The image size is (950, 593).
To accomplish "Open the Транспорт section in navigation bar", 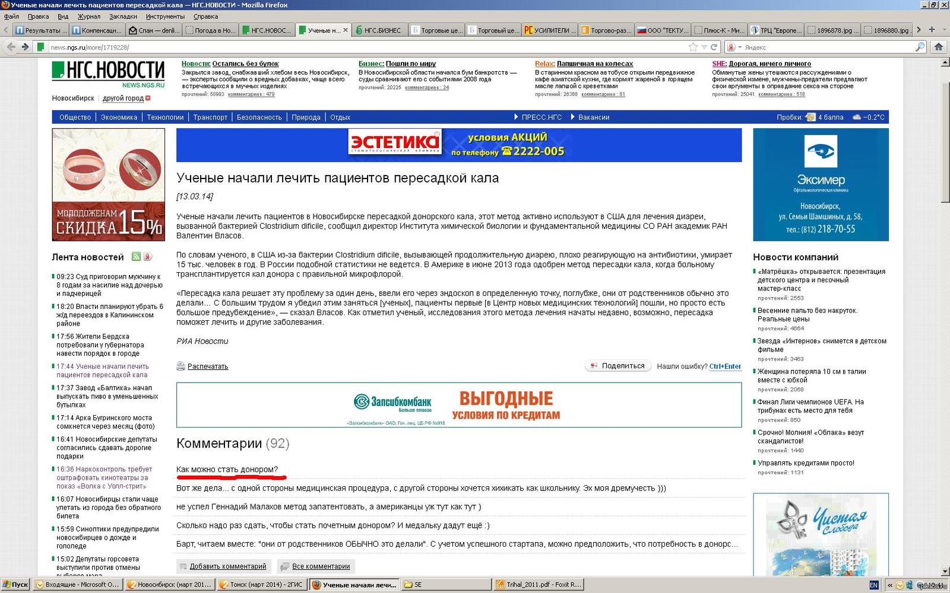I will tap(210, 117).
